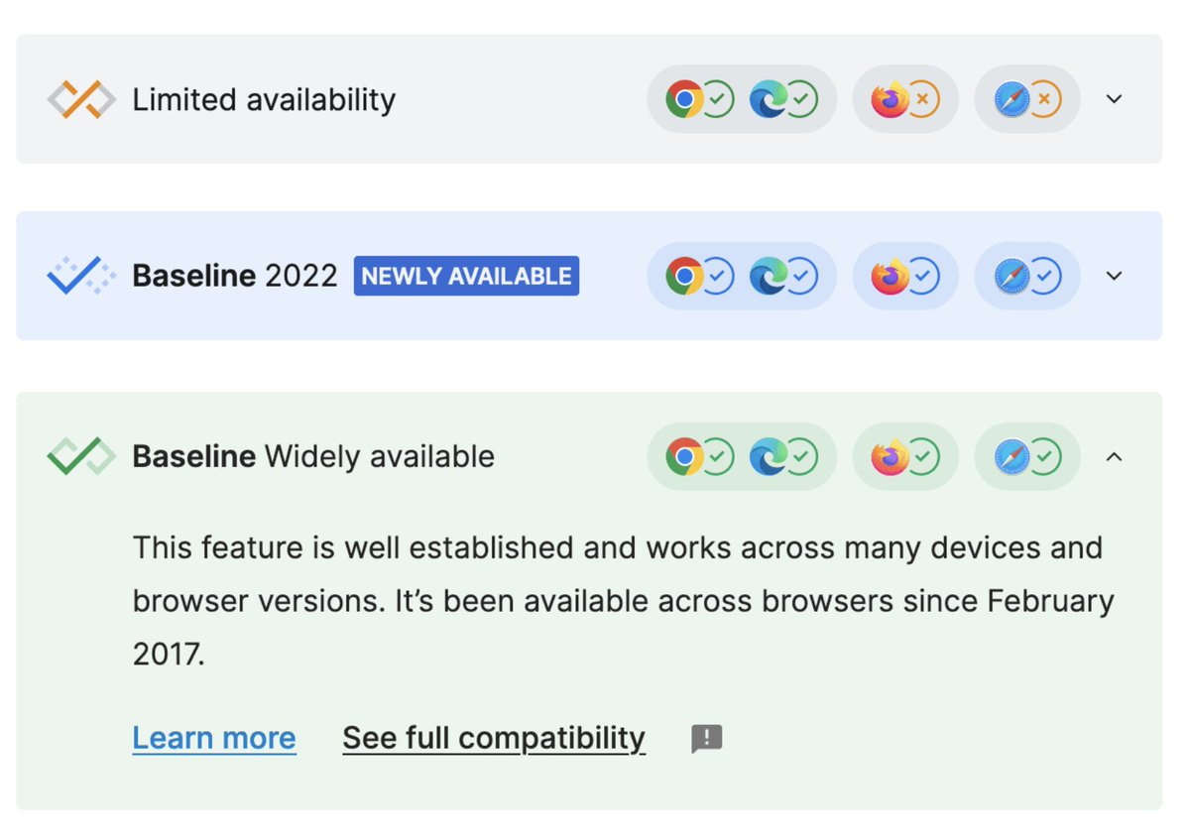
Task: Click Edge green check in Widely available row
Action: 801,457
